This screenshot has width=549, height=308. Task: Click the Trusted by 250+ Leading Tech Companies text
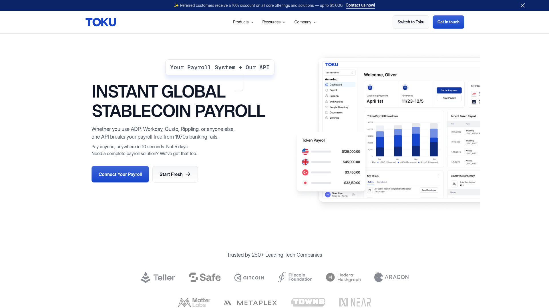(274, 255)
